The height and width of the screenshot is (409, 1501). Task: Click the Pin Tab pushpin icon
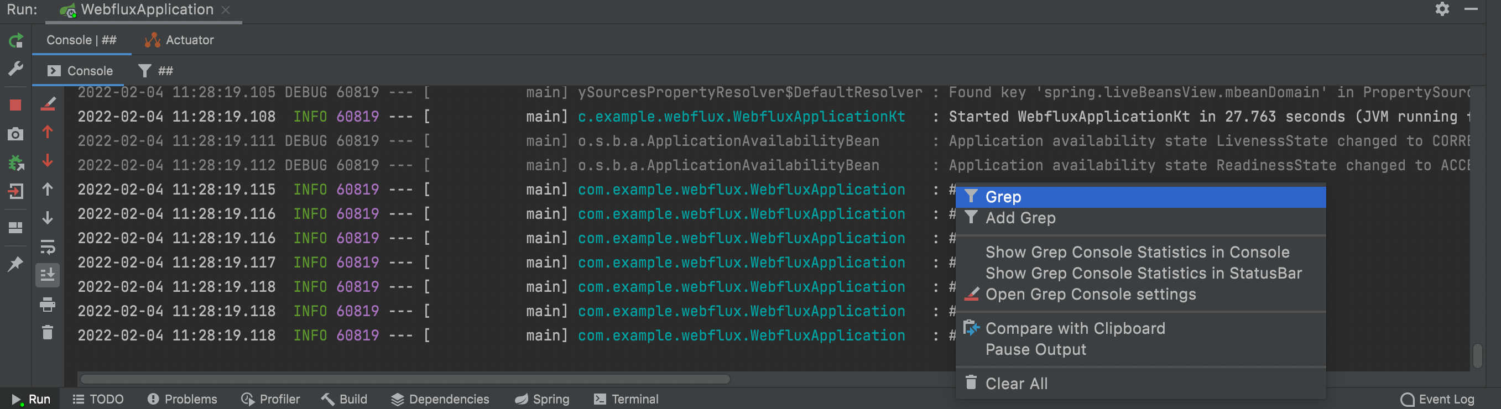15,264
